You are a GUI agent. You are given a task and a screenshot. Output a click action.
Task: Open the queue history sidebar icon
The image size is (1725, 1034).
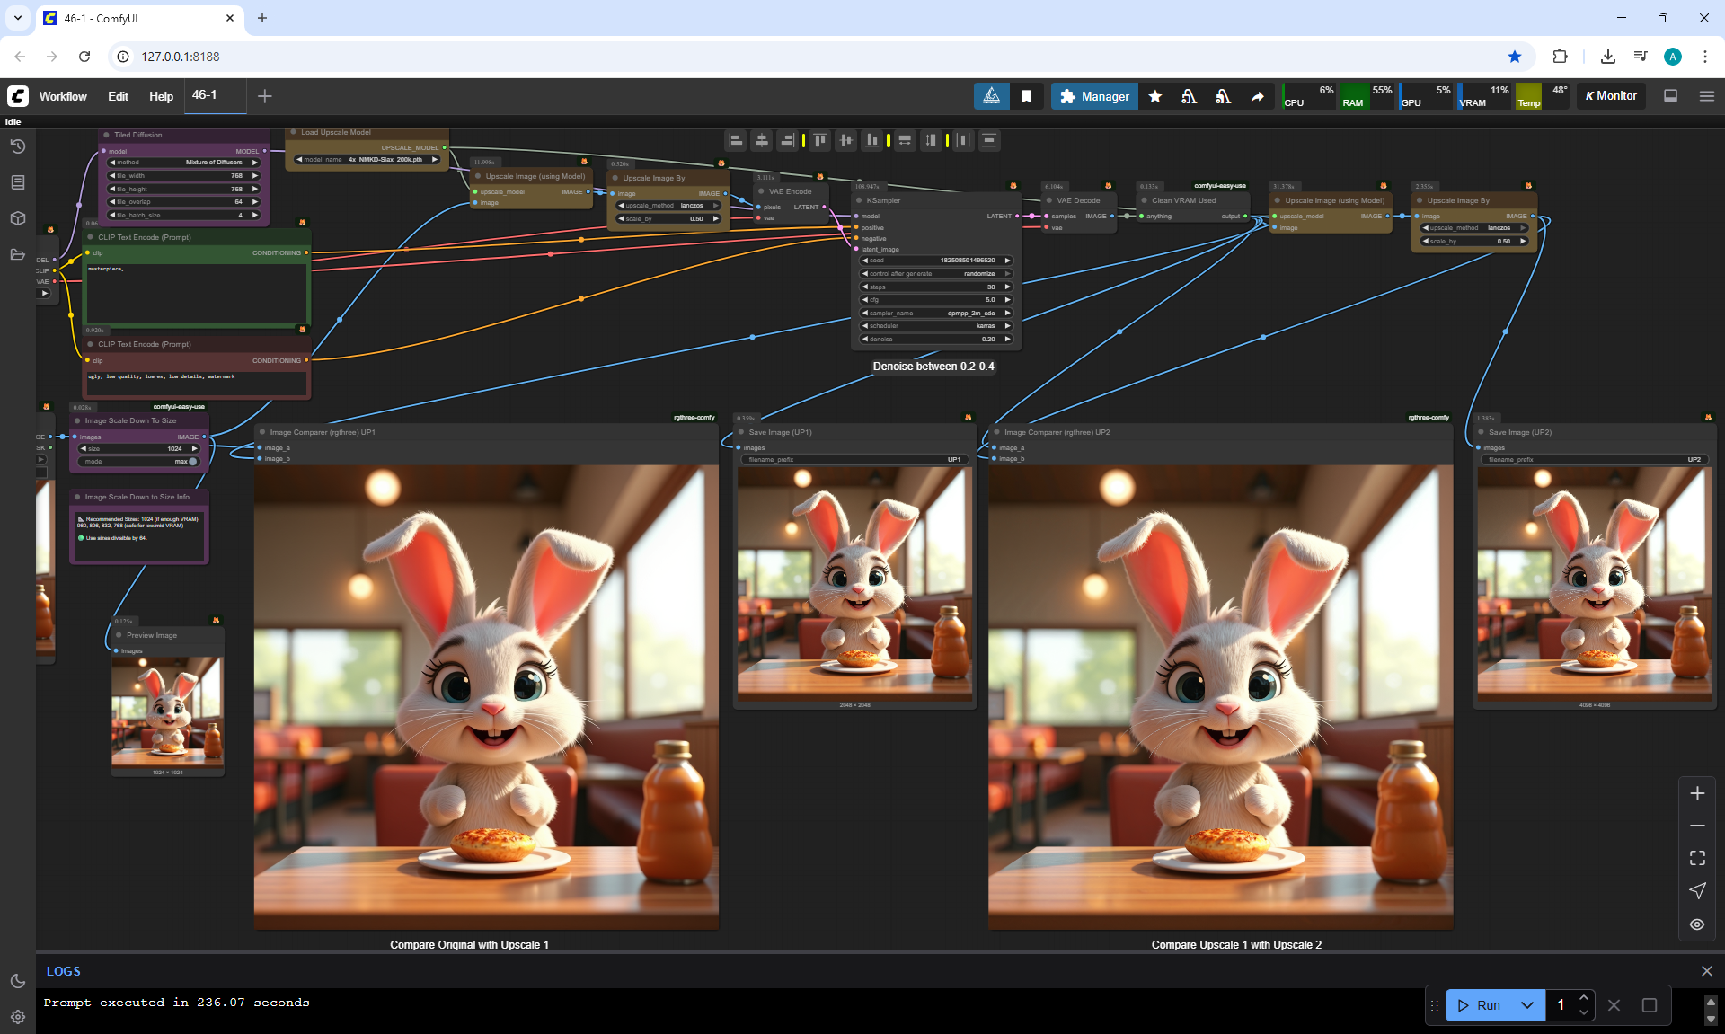(18, 146)
